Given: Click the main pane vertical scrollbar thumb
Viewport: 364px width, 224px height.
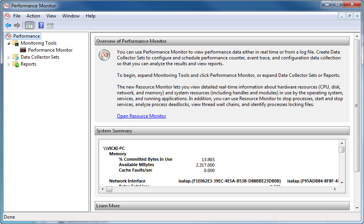Looking at the screenshot, I should pos(357,106).
